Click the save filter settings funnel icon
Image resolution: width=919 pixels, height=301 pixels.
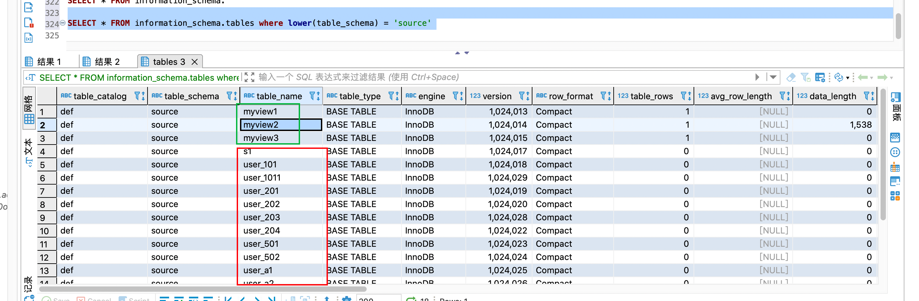[x=805, y=77]
